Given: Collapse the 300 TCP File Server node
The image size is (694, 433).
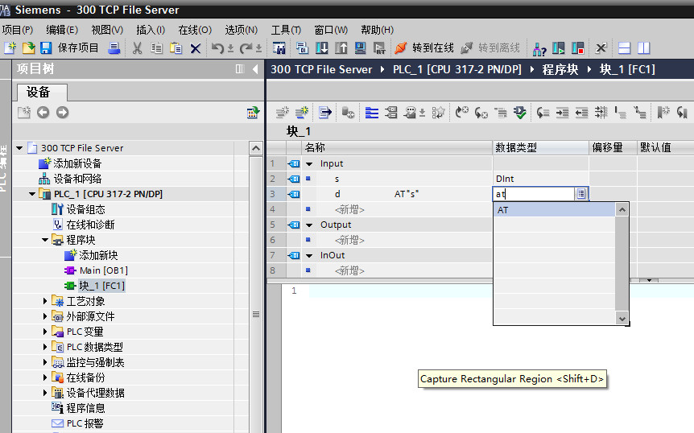Looking at the screenshot, I should 19,148.
